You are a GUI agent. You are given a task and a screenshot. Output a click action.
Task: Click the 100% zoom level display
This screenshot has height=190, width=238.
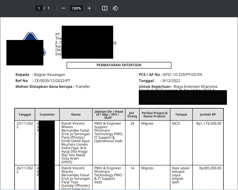[76, 8]
